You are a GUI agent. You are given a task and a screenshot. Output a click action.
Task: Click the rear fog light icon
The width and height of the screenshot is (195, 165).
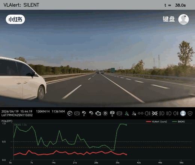coord(176,113)
